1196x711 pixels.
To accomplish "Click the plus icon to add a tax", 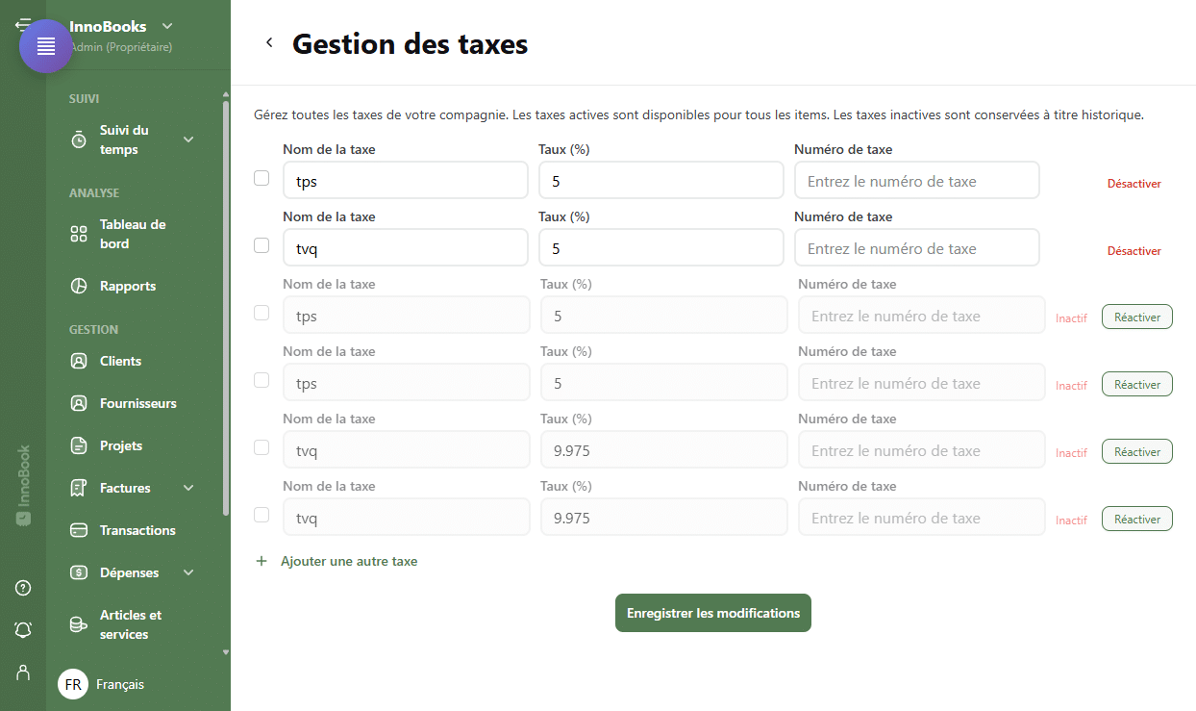I will [x=262, y=561].
